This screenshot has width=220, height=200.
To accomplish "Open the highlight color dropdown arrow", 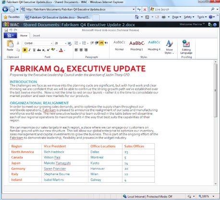I will [57, 50].
